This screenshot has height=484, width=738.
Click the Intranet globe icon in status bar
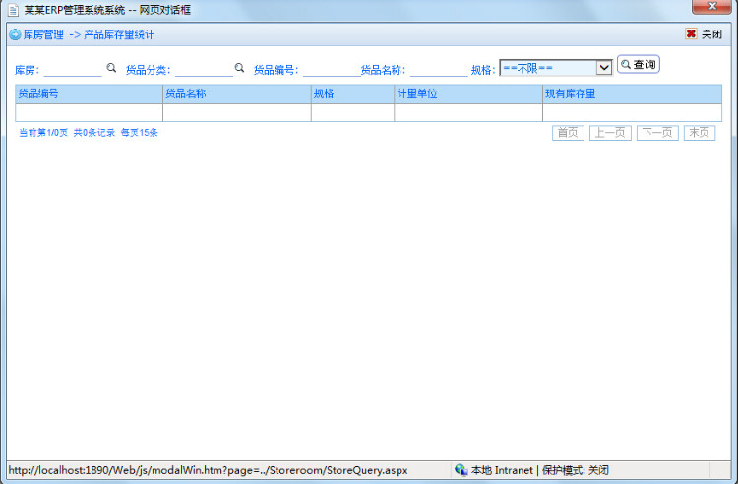tap(461, 469)
